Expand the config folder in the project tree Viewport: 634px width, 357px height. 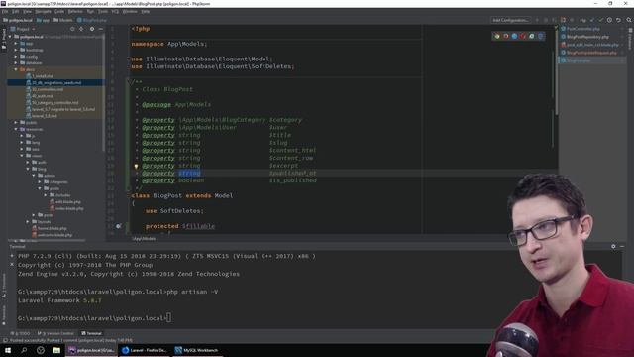[16, 57]
